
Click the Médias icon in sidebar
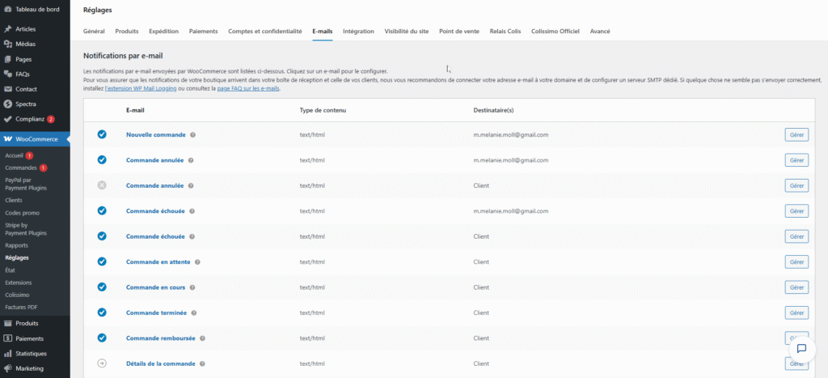8,45
